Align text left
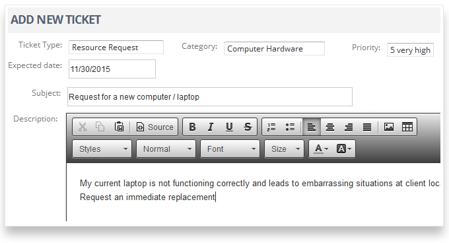Screen dimensions: 449x243 pos(312,127)
